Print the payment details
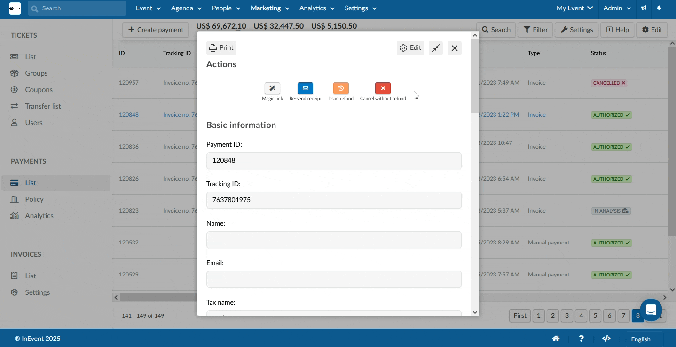676x347 pixels. [221, 48]
